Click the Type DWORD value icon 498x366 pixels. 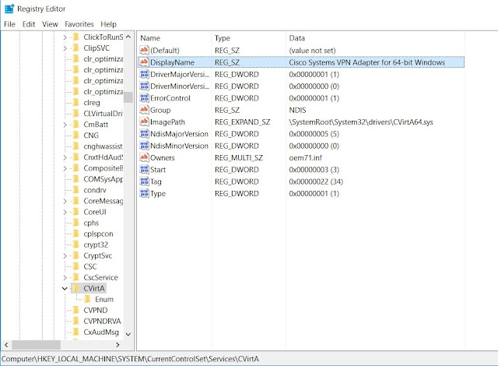tap(144, 193)
